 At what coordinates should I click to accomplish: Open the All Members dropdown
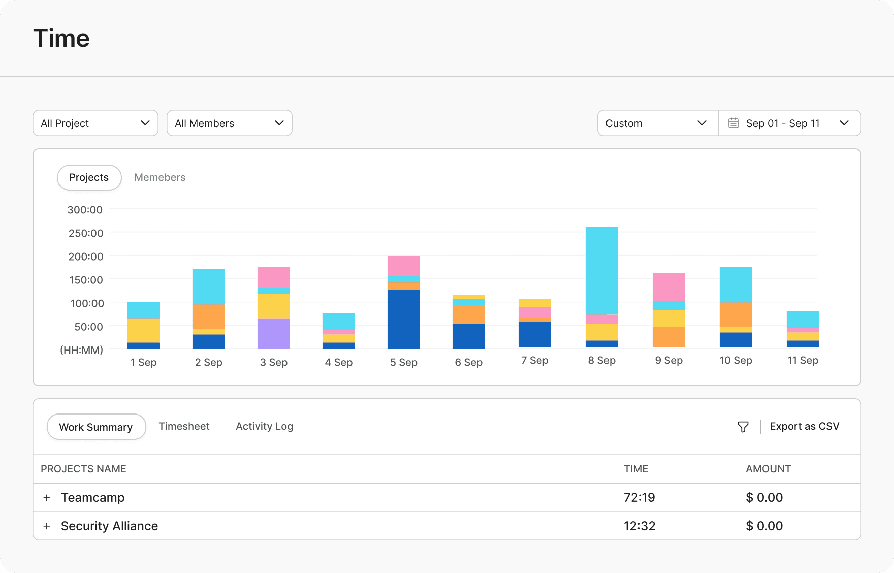point(230,123)
